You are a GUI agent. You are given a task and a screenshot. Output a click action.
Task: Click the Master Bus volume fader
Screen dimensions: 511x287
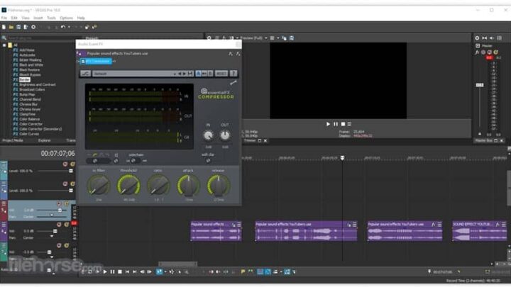coord(480,85)
